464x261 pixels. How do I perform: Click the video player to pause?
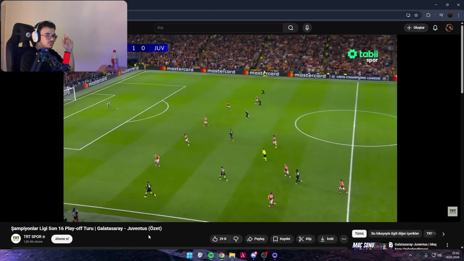pyautogui.click(x=230, y=128)
